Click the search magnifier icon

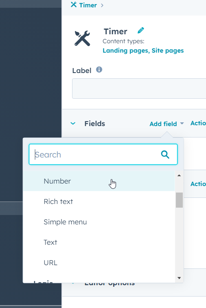pyautogui.click(x=165, y=154)
